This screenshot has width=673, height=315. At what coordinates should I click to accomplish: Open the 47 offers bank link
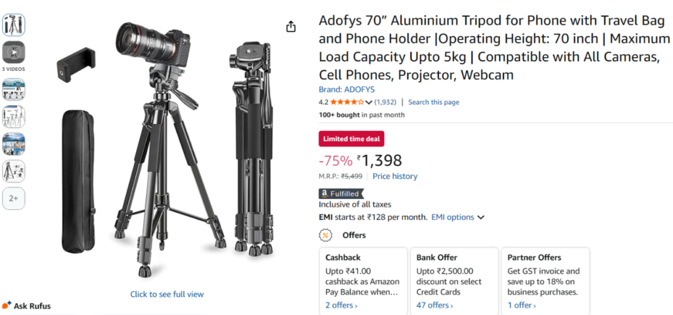[434, 305]
